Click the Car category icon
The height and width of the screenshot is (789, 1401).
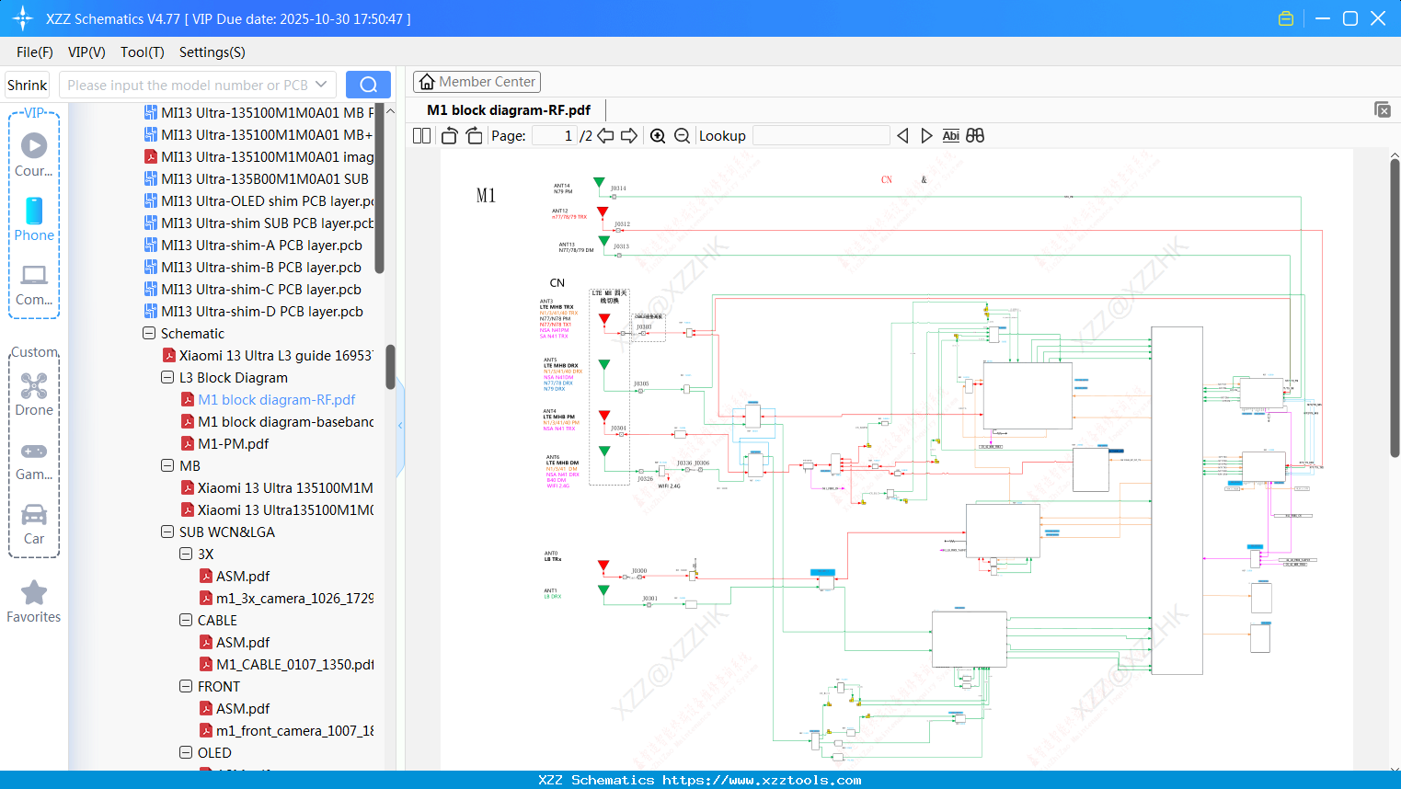34,521
